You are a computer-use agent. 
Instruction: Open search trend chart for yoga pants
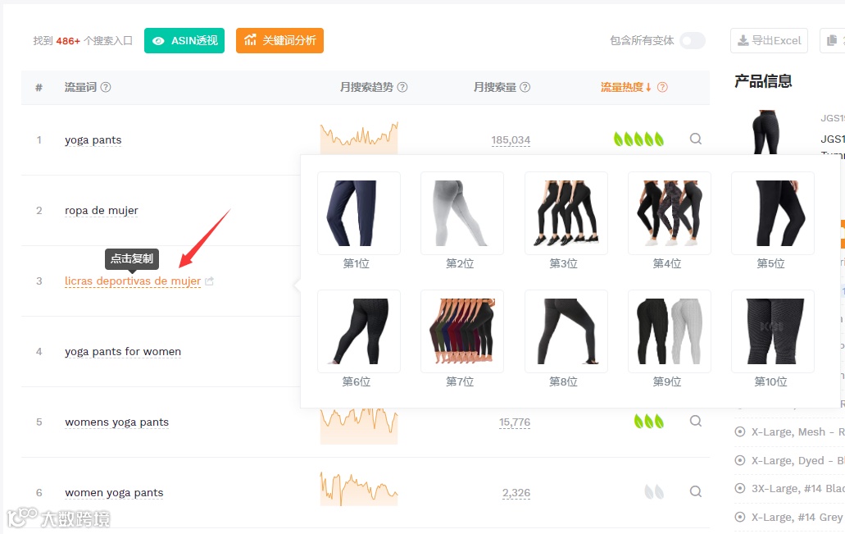click(x=359, y=138)
